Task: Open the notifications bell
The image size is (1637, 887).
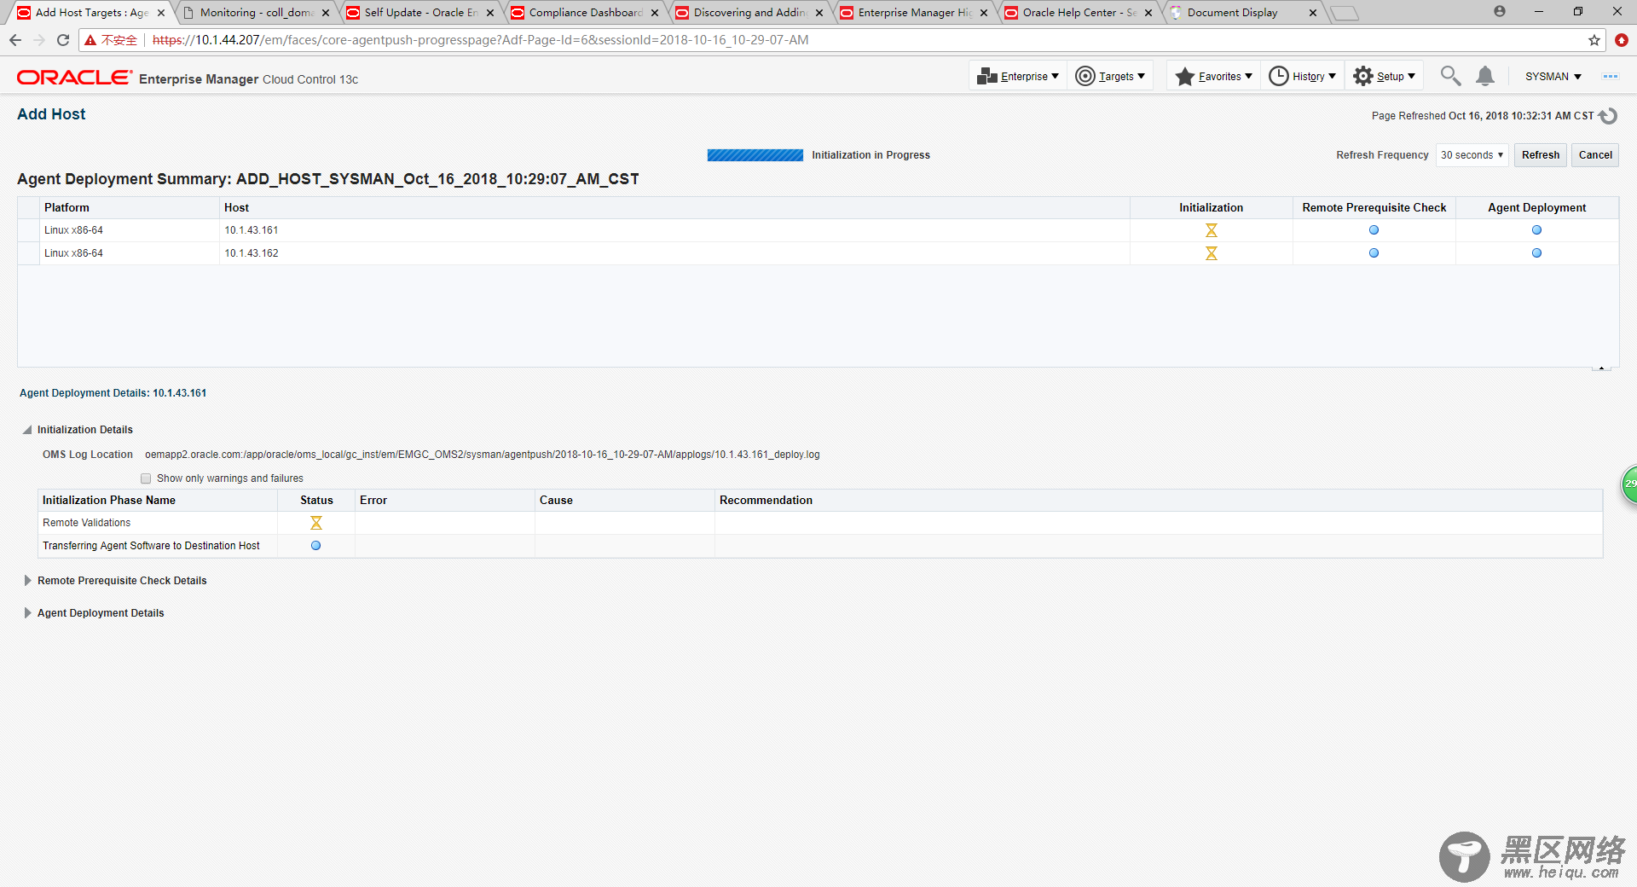Action: (x=1485, y=76)
